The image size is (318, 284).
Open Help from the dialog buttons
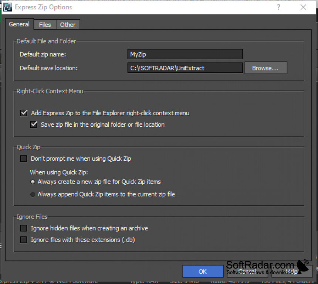click(292, 271)
